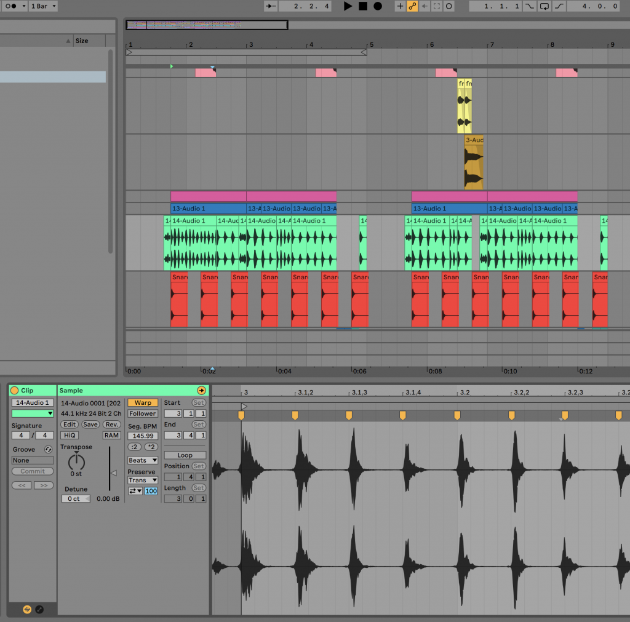Open the Beats warp mode dropdown
630x622 pixels.
[x=142, y=460]
